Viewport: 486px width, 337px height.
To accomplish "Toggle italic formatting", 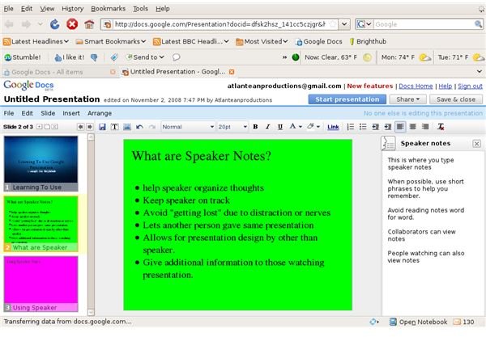I will pos(268,127).
